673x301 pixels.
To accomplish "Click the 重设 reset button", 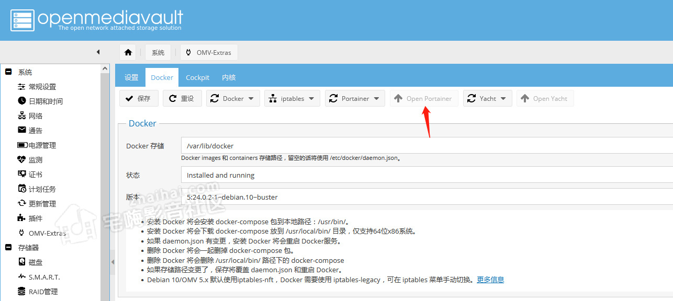I will 183,98.
